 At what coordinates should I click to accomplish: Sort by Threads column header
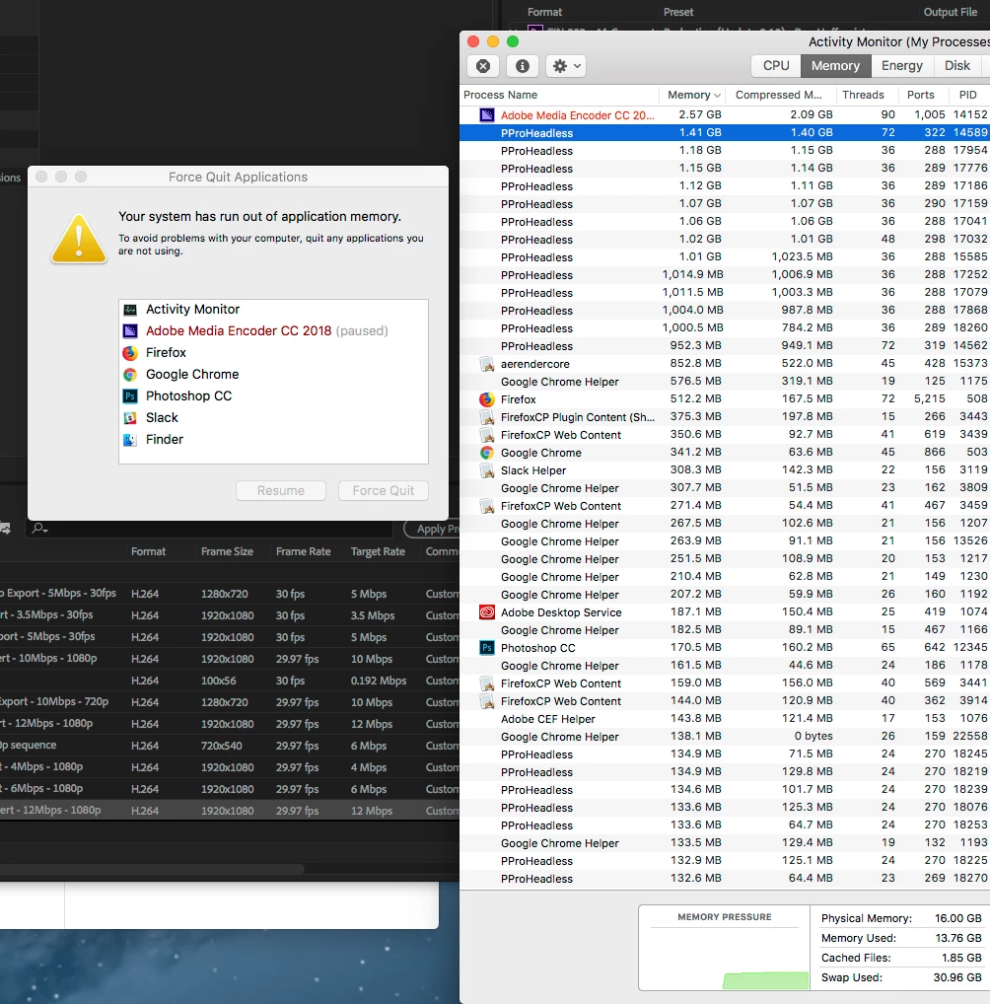pos(863,95)
